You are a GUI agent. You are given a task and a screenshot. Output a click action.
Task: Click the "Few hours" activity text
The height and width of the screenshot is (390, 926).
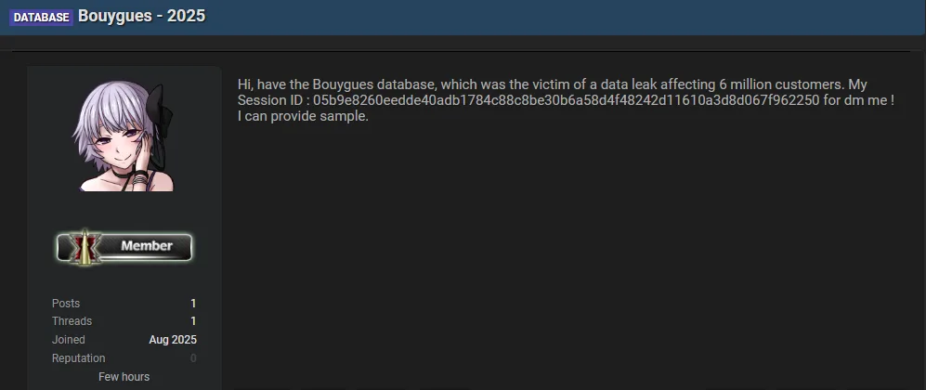(x=124, y=377)
